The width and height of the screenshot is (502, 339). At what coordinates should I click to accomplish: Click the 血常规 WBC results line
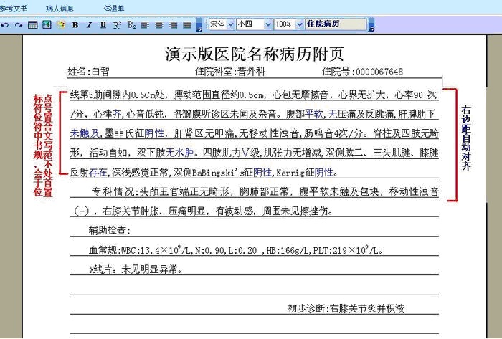(x=236, y=250)
